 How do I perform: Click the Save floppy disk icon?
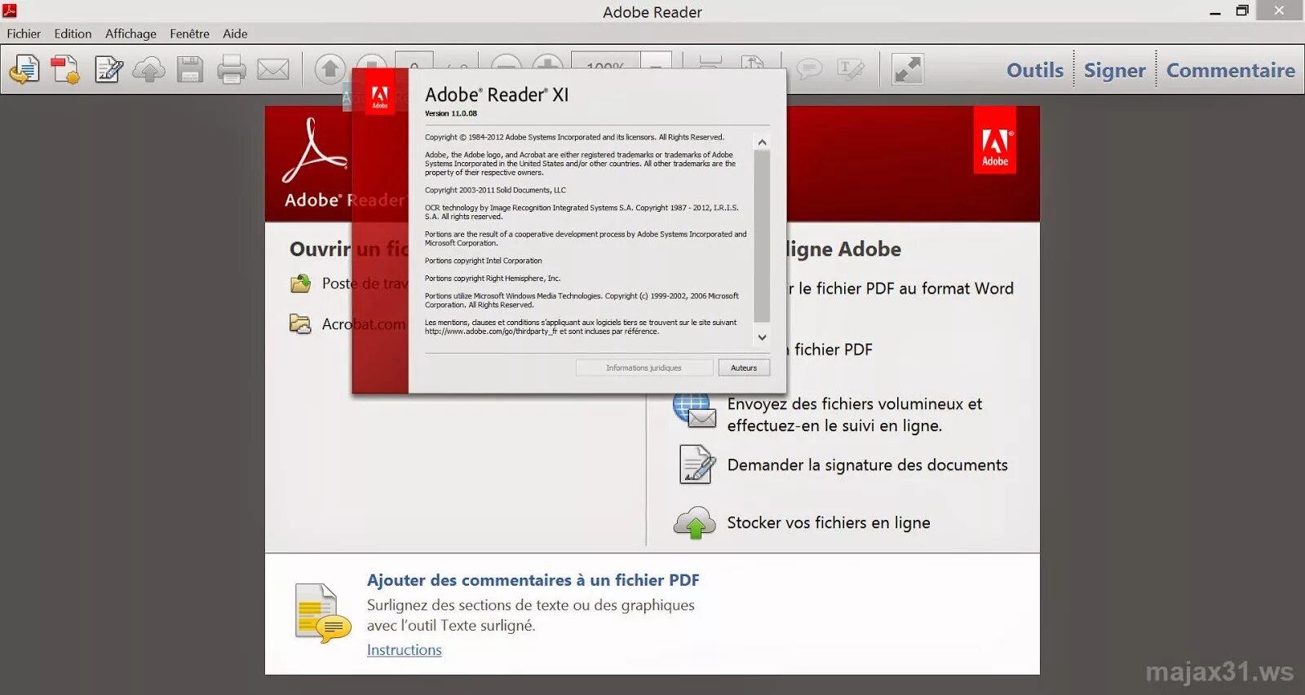(190, 70)
